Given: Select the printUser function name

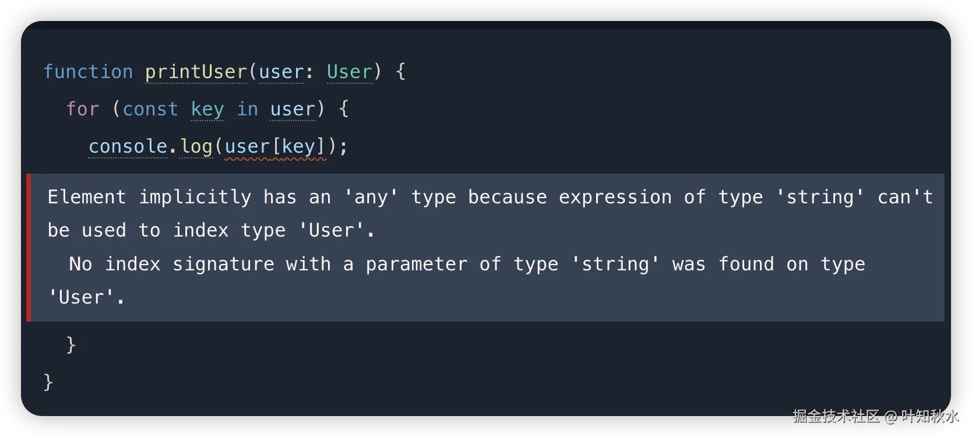Looking at the screenshot, I should (x=196, y=72).
